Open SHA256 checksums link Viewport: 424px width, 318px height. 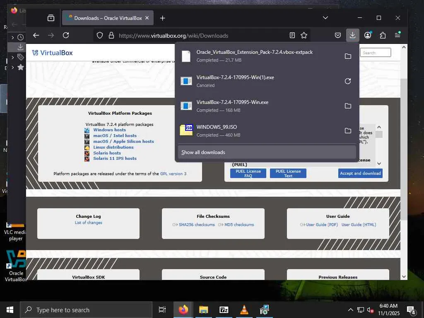[x=197, y=225]
